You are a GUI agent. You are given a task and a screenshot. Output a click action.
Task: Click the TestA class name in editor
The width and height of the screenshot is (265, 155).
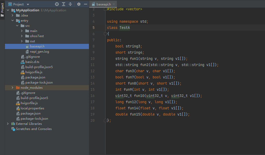(125, 28)
